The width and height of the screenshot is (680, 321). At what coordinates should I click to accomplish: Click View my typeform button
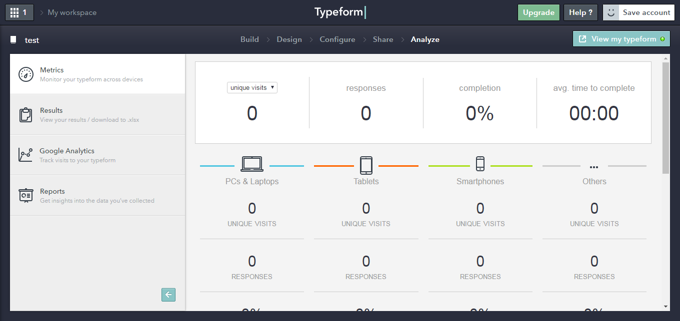(x=621, y=39)
